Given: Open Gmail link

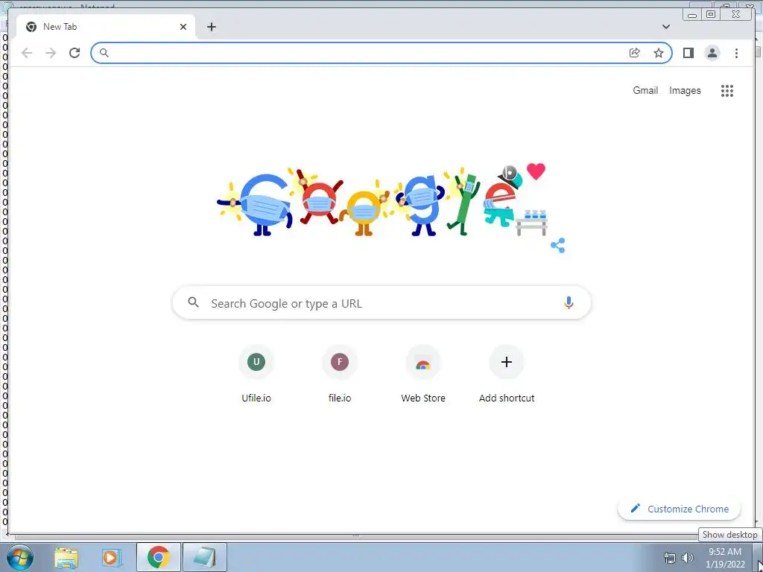Looking at the screenshot, I should (x=645, y=90).
